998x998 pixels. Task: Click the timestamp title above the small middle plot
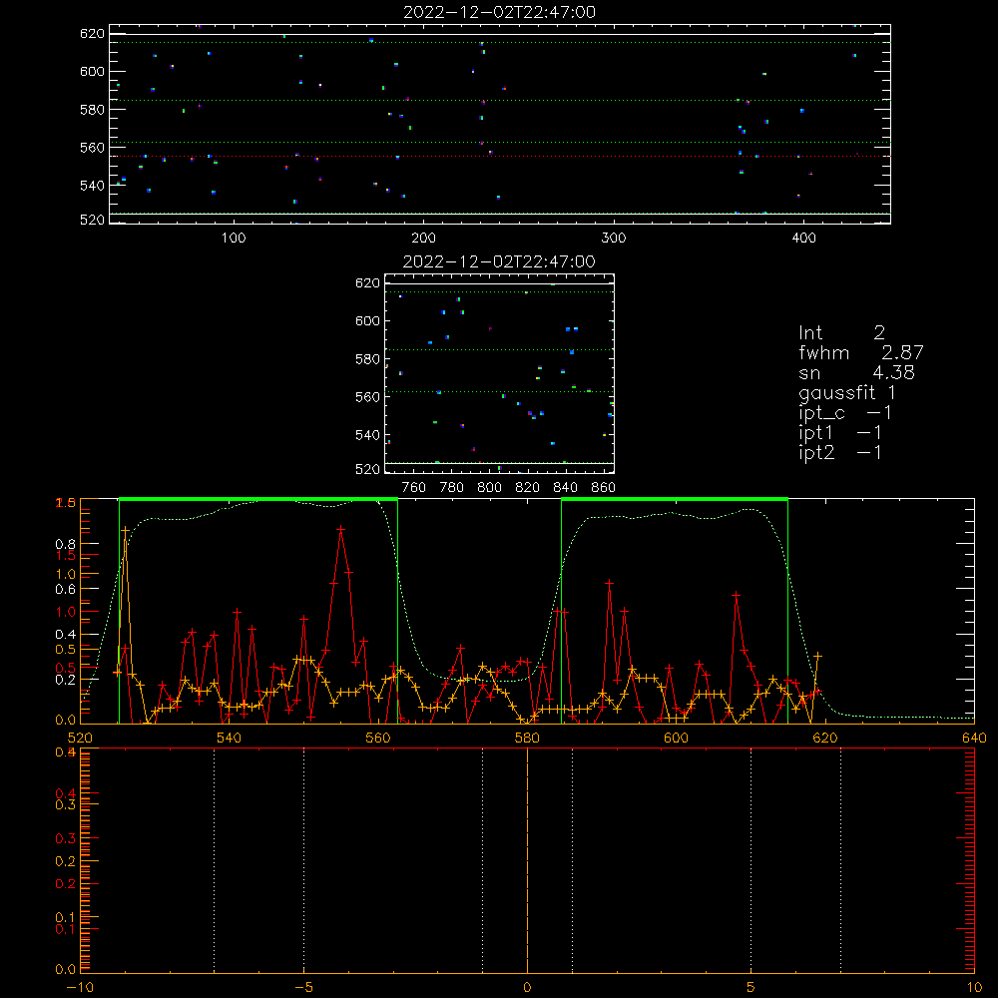coord(499,261)
